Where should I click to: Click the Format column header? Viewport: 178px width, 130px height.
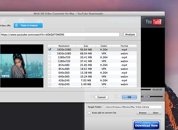124,46
